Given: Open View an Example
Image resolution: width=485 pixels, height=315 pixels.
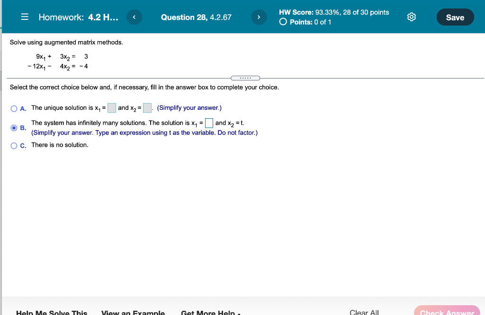Looking at the screenshot, I should click(133, 312).
